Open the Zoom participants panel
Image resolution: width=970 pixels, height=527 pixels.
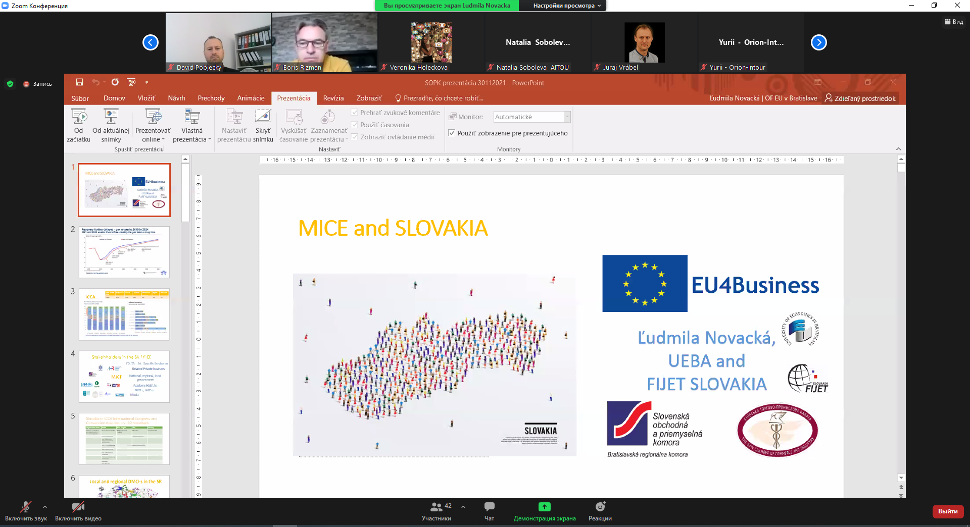(437, 507)
